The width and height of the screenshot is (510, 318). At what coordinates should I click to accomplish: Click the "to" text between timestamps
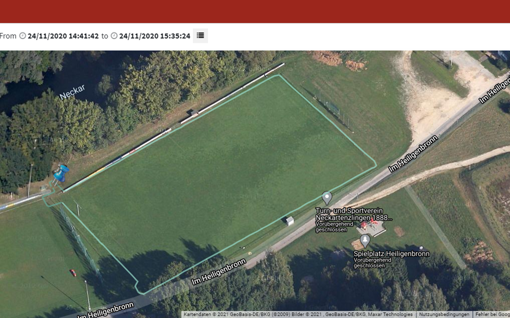click(x=105, y=36)
